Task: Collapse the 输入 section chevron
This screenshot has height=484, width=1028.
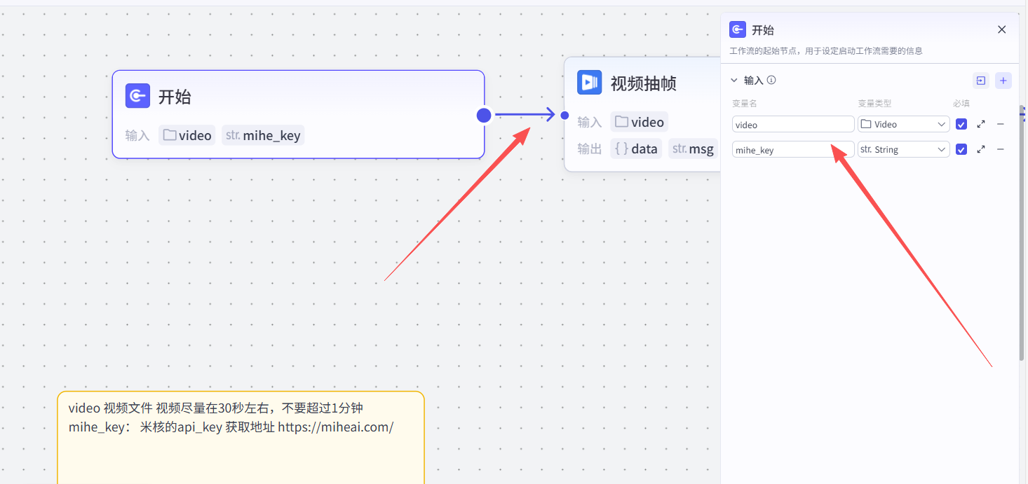Action: (734, 81)
